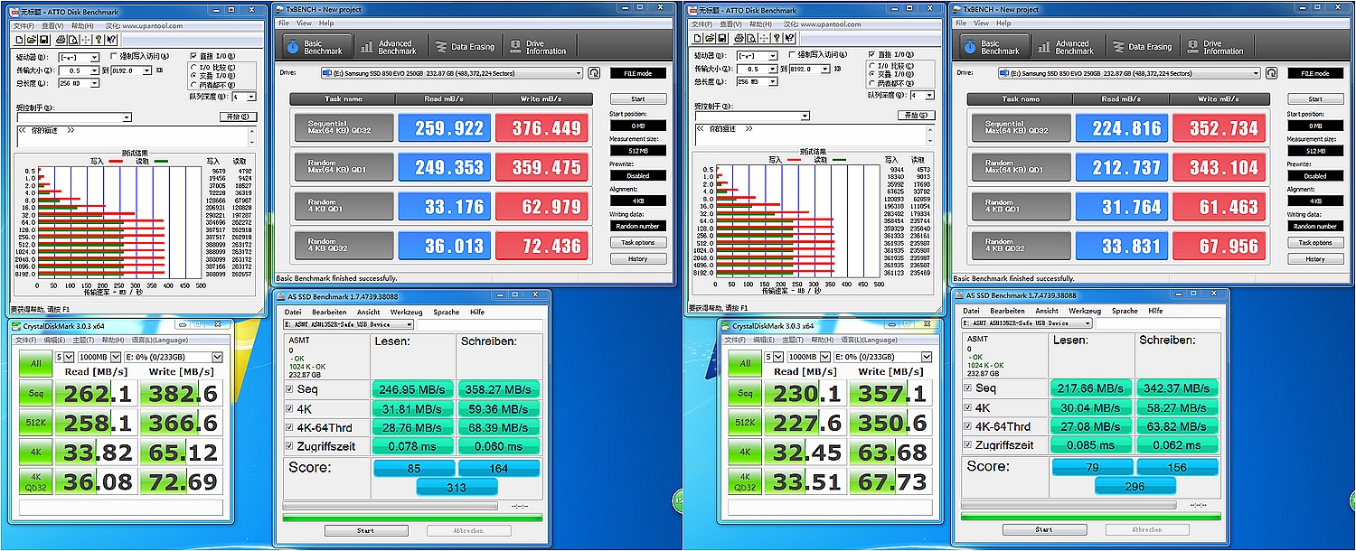Enable the 强制写入访问 checkbox in ATTO
The height and width of the screenshot is (551, 1356).
coord(114,56)
